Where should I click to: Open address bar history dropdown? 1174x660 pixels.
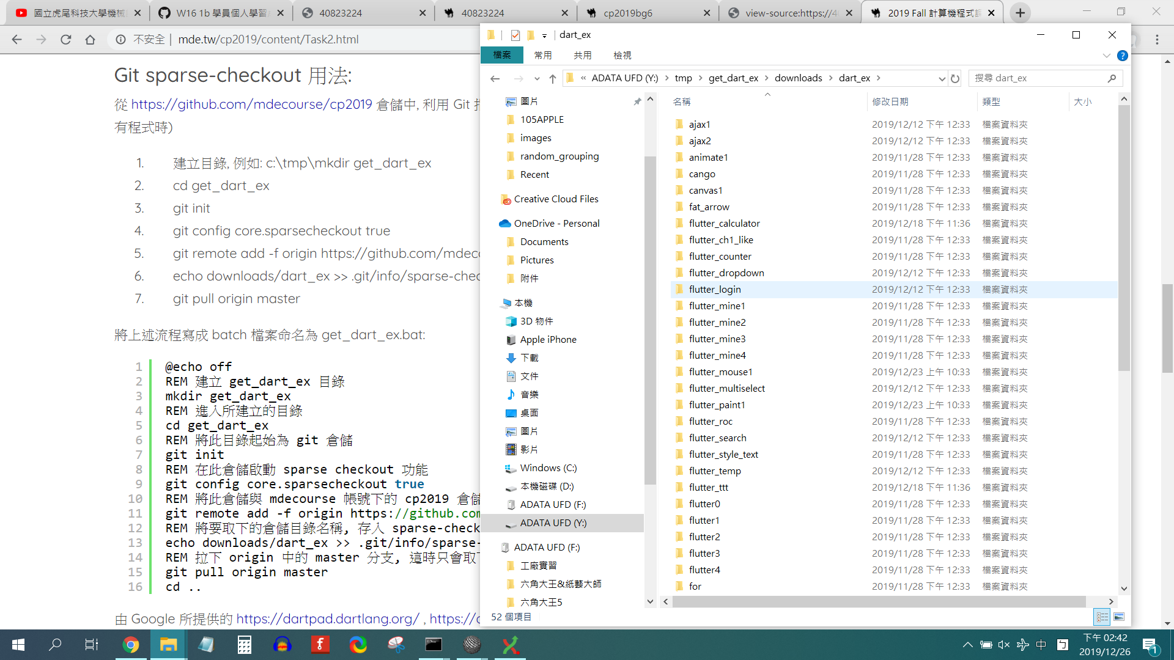[x=942, y=78]
